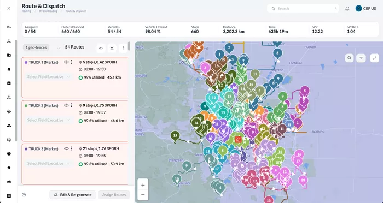The width and height of the screenshot is (383, 203).
Task: Select pink pin 18 at southeast edge
Action: (303, 181)
